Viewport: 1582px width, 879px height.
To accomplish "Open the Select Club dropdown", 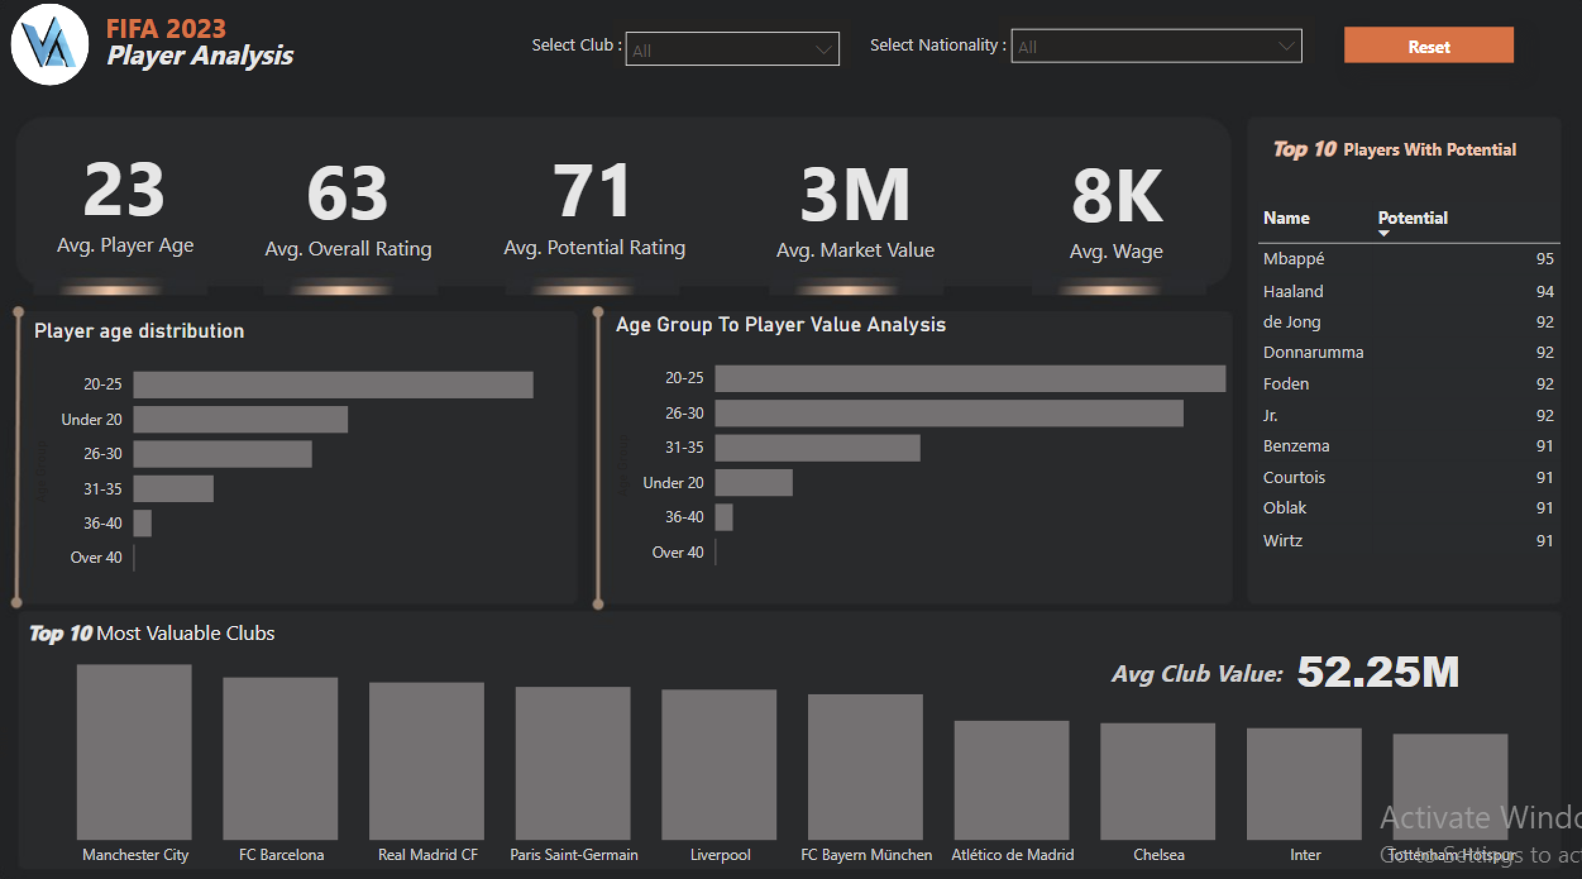I will tap(732, 49).
